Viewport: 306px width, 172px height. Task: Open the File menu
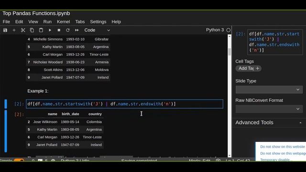[6, 21]
